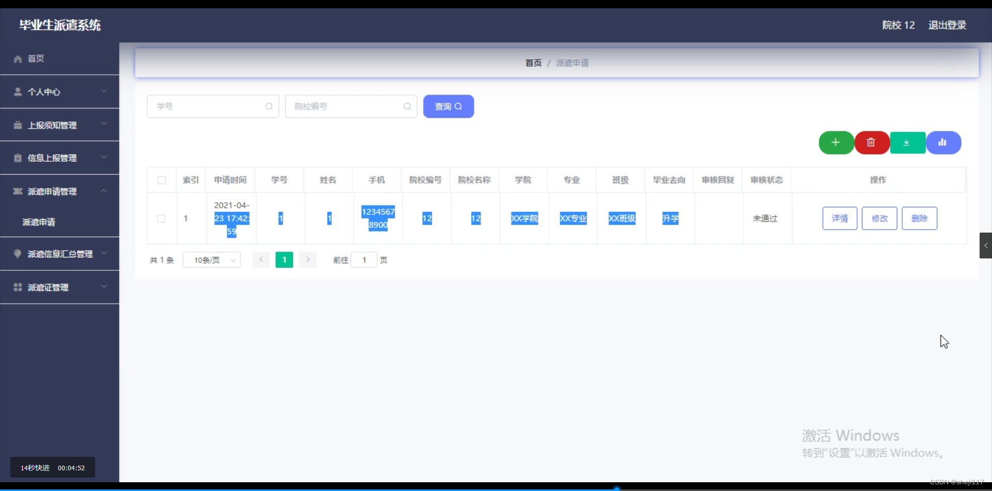
Task: Open statistics via the blue bar chart icon
Action: 943,143
